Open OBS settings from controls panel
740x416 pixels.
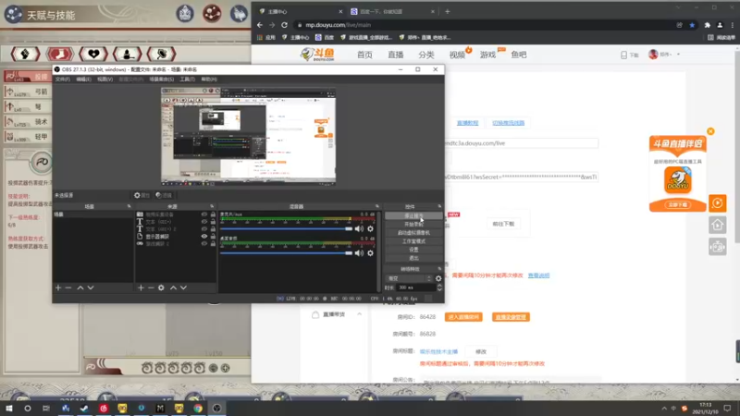pyautogui.click(x=413, y=250)
